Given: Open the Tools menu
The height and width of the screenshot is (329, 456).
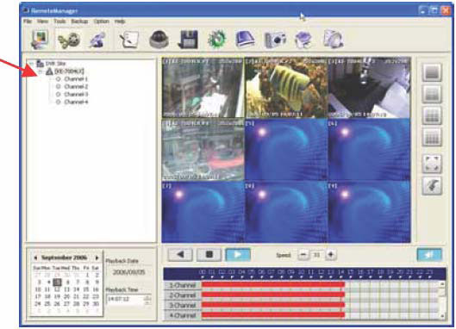Looking at the screenshot, I should (x=59, y=22).
